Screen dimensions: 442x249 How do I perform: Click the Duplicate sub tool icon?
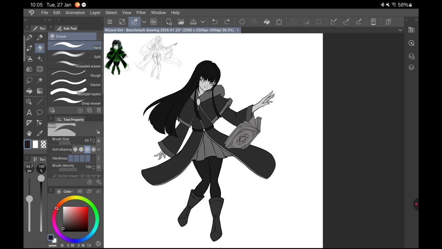click(x=89, y=110)
